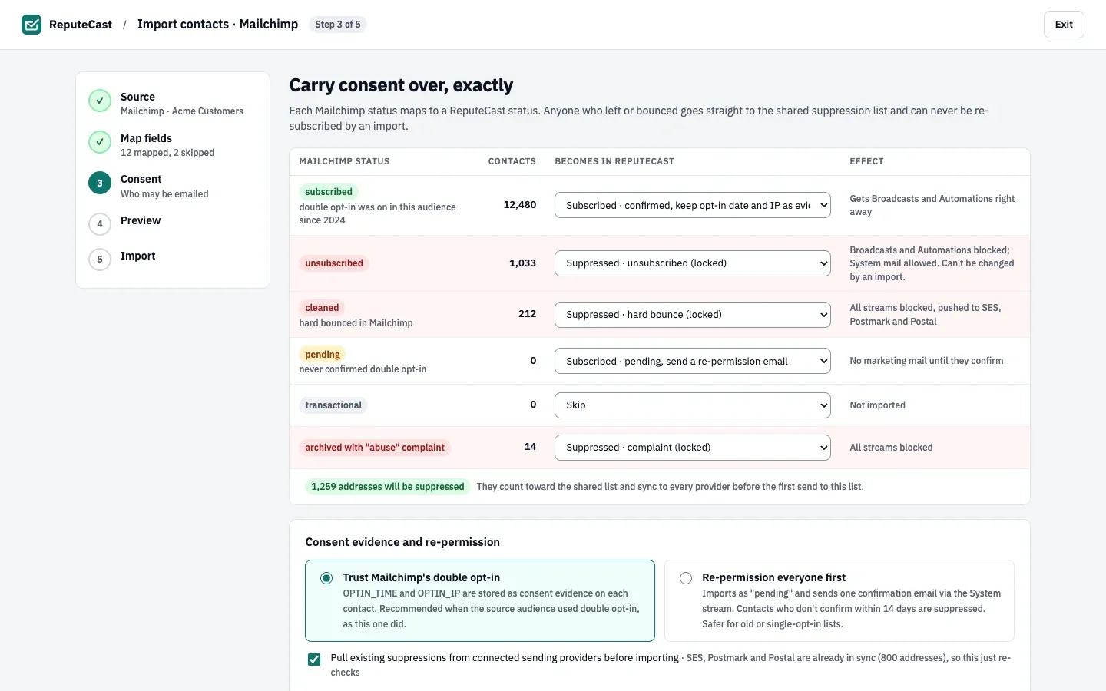Image resolution: width=1106 pixels, height=691 pixels.
Task: Go to the Preview wizard step
Action: [173, 223]
